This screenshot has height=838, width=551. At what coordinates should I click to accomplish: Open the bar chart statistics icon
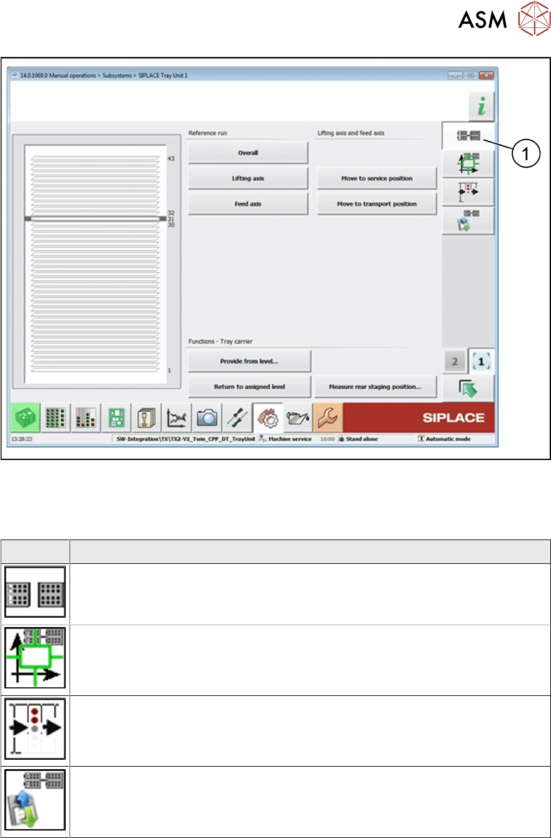click(x=86, y=418)
